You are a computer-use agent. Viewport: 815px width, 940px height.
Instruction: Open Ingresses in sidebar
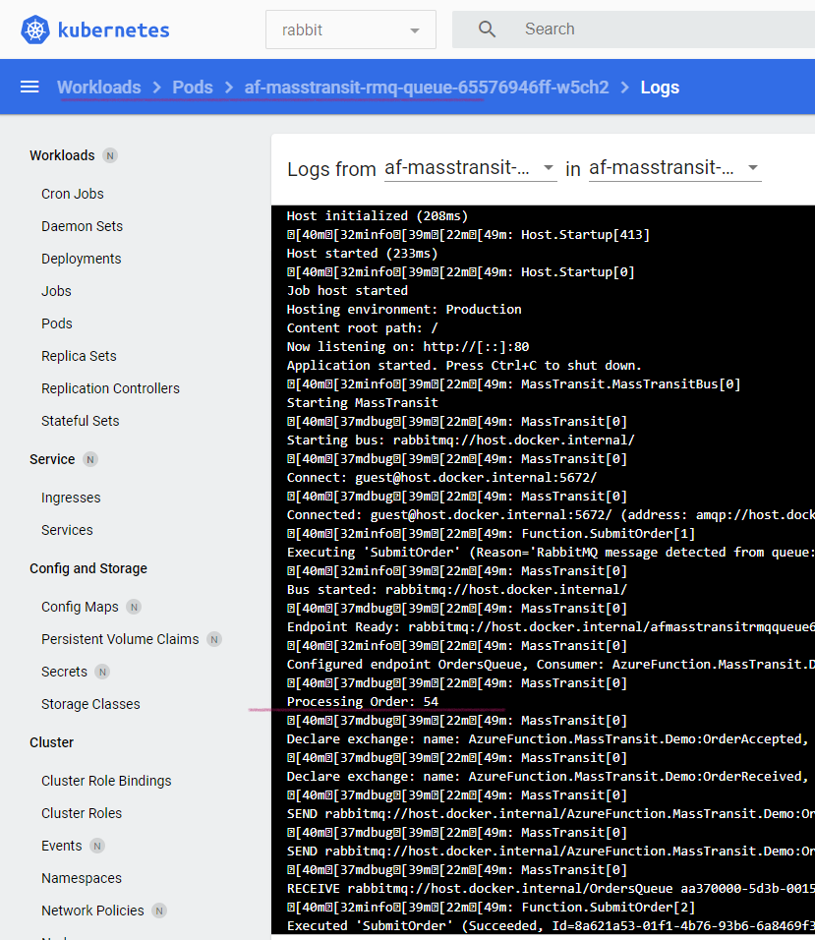pyautogui.click(x=71, y=498)
